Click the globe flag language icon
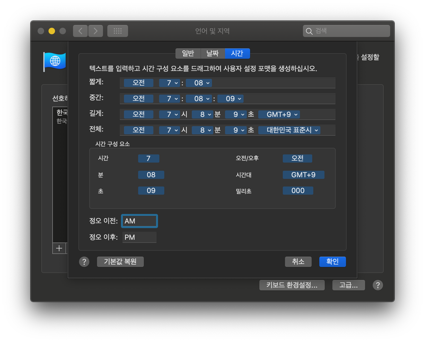Viewport: 425px width, 342px height. (x=54, y=62)
